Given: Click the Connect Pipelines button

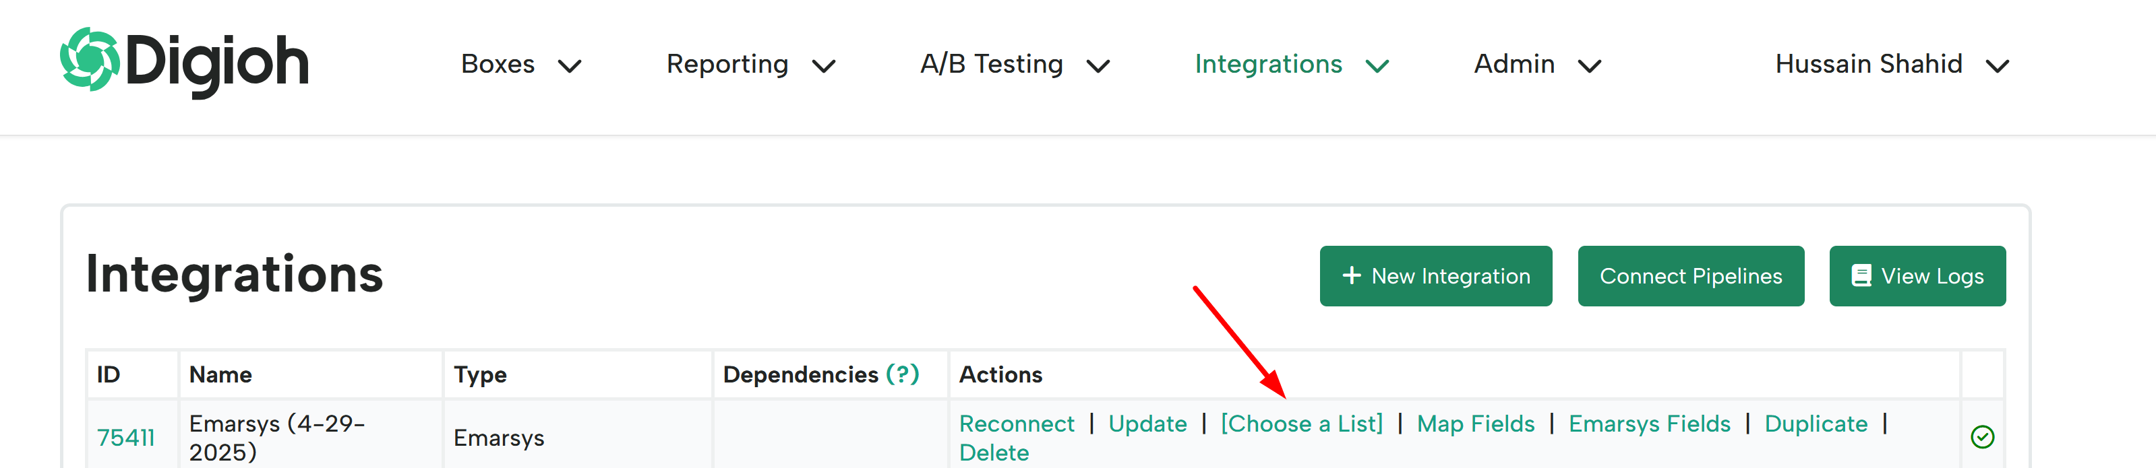Looking at the screenshot, I should point(1691,276).
